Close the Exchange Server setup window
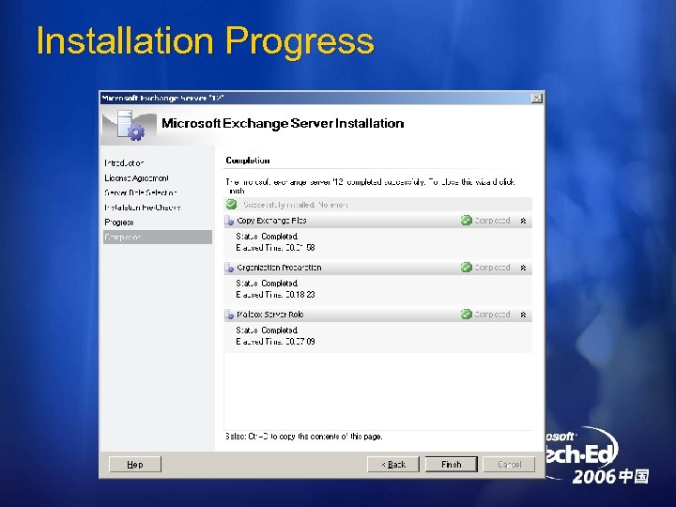The height and width of the screenshot is (507, 676). pos(536,99)
